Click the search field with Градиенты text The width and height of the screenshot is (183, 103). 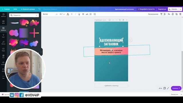point(24,15)
